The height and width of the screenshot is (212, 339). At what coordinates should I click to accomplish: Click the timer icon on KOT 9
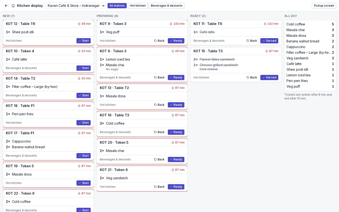click(171, 24)
